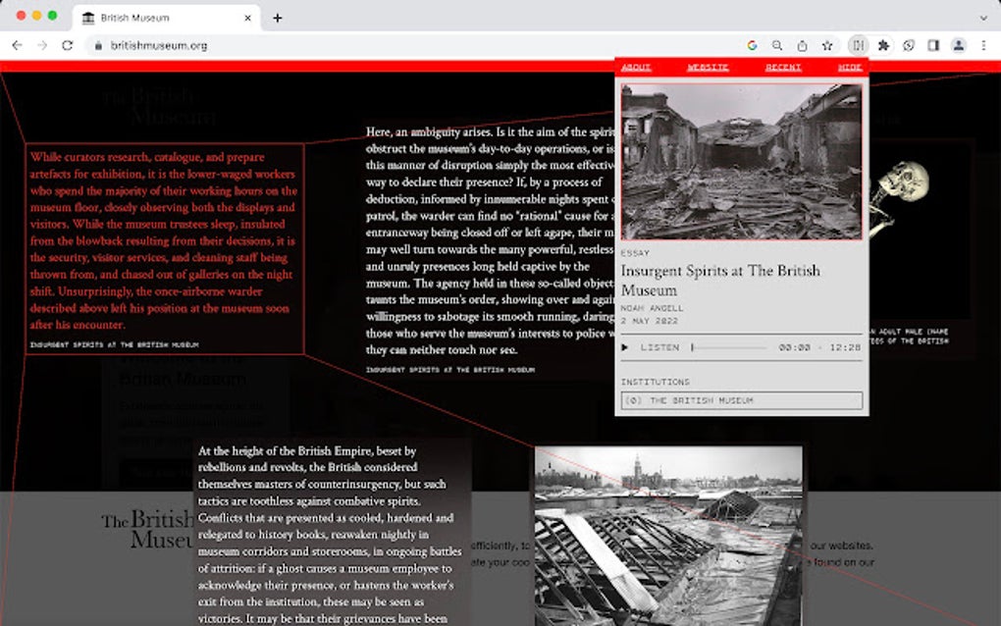Image resolution: width=1001 pixels, height=626 pixels.
Task: Bookmark the page with the star icon
Action: [x=827, y=45]
